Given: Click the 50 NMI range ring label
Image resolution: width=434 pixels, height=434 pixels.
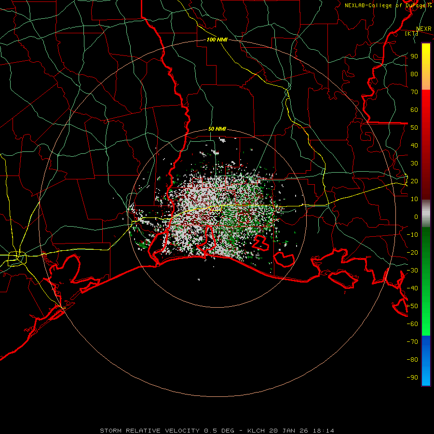Looking at the screenshot, I should click(x=217, y=129).
